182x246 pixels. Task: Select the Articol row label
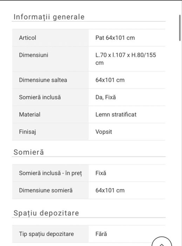click(27, 38)
